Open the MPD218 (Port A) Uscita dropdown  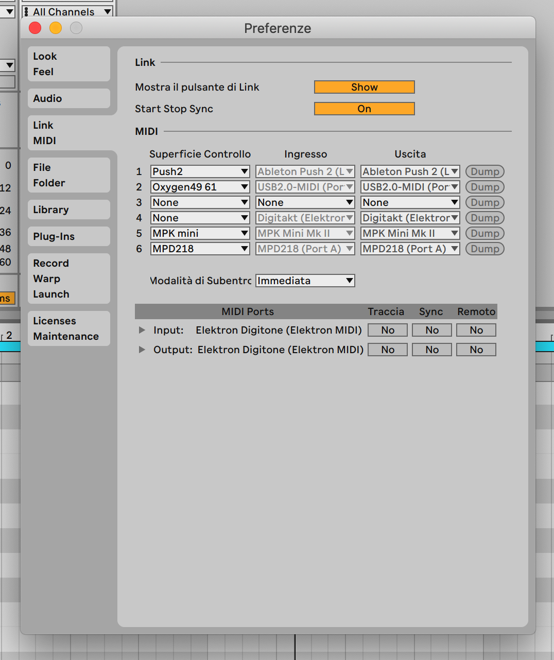coord(410,249)
